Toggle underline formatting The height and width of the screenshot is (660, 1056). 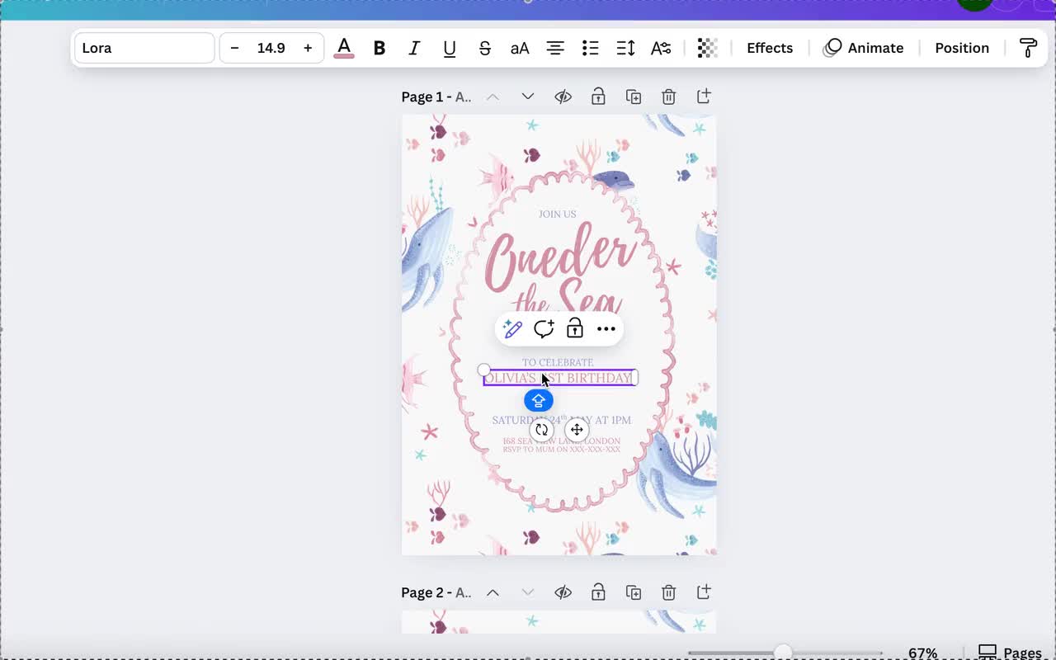point(450,48)
